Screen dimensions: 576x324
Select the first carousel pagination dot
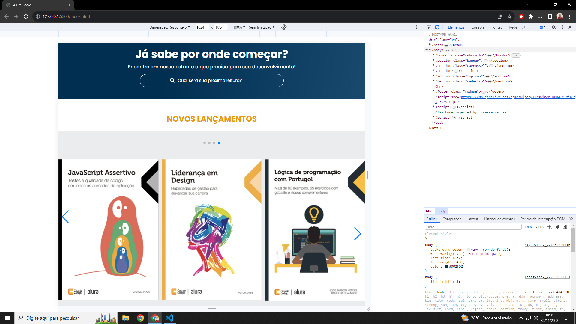click(x=205, y=143)
